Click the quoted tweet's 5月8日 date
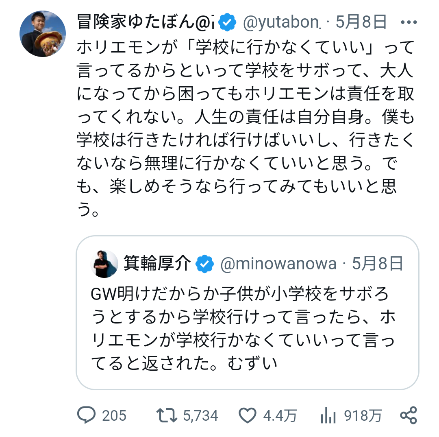The width and height of the screenshot is (439, 437). pos(378,264)
